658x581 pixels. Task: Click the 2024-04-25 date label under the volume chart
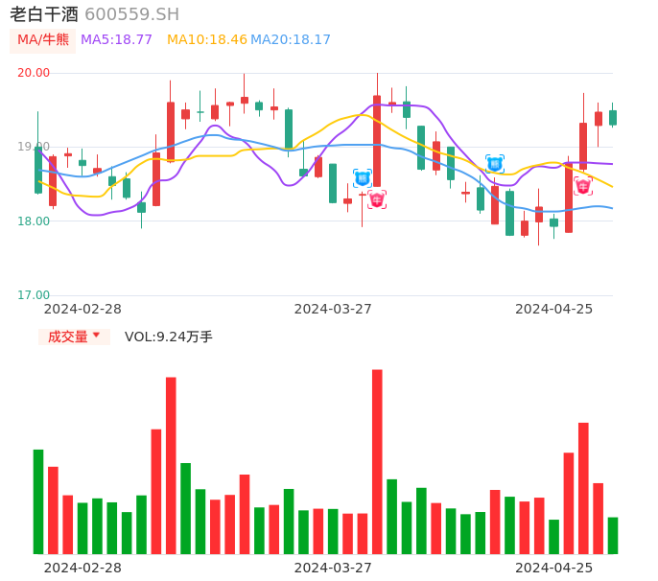[553, 568]
